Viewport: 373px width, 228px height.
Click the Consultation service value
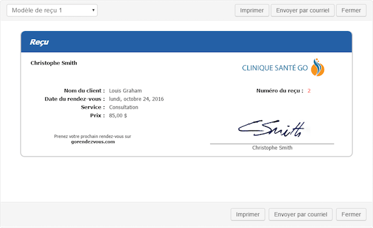(x=124, y=107)
